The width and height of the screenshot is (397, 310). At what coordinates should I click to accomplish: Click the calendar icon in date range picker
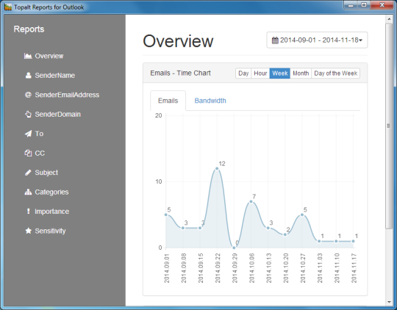point(275,40)
